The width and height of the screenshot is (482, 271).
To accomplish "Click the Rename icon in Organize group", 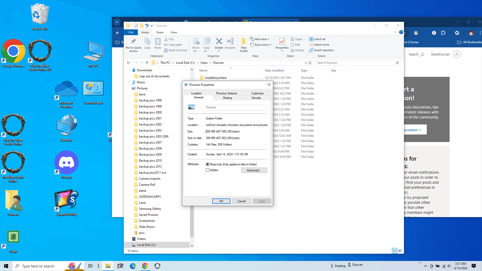I will click(x=230, y=41).
